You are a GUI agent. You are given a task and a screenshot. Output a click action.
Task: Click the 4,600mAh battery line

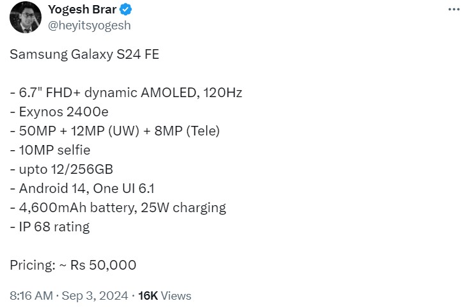click(x=77, y=208)
